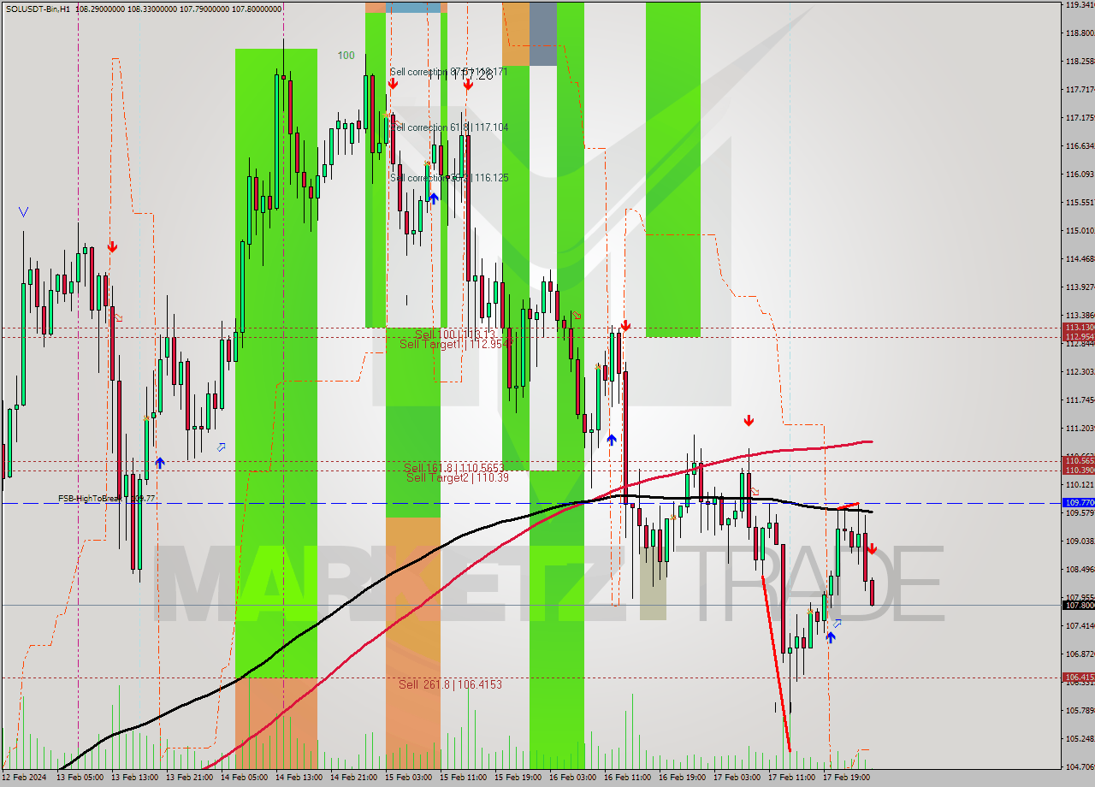Click the blue up arrow near FSB-HighToBreak label
The width and height of the screenshot is (1095, 787).
tap(160, 464)
